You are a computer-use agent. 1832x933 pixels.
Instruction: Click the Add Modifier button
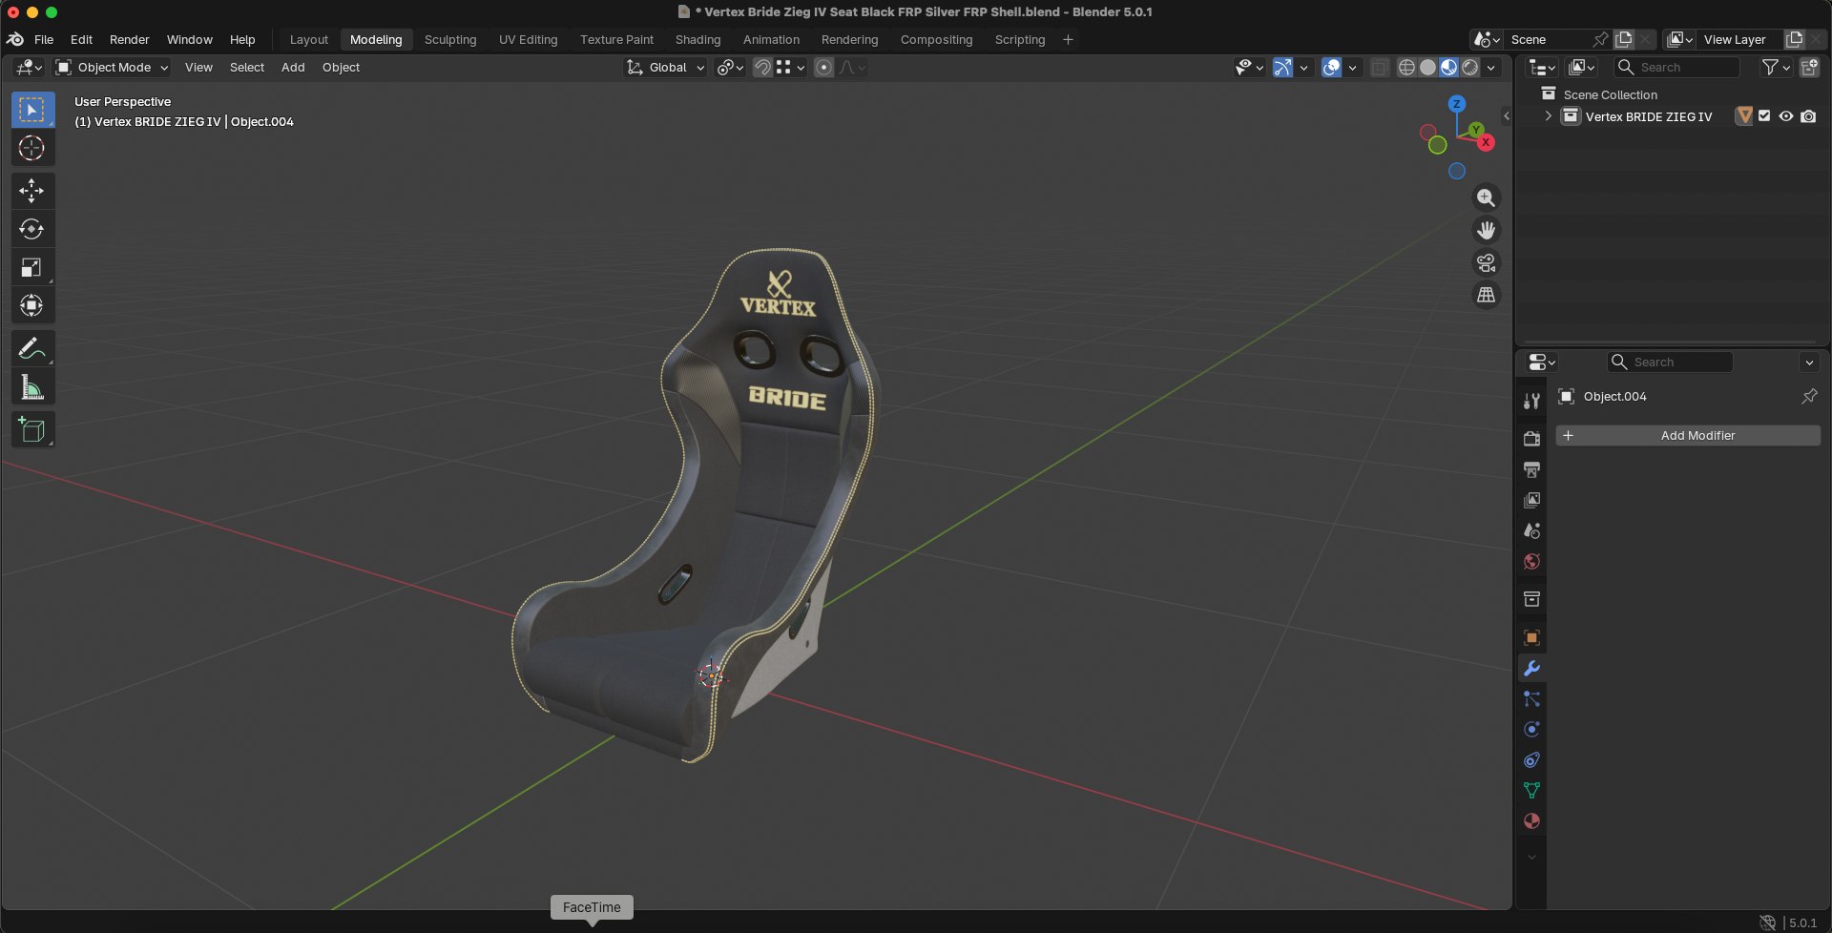tap(1688, 435)
